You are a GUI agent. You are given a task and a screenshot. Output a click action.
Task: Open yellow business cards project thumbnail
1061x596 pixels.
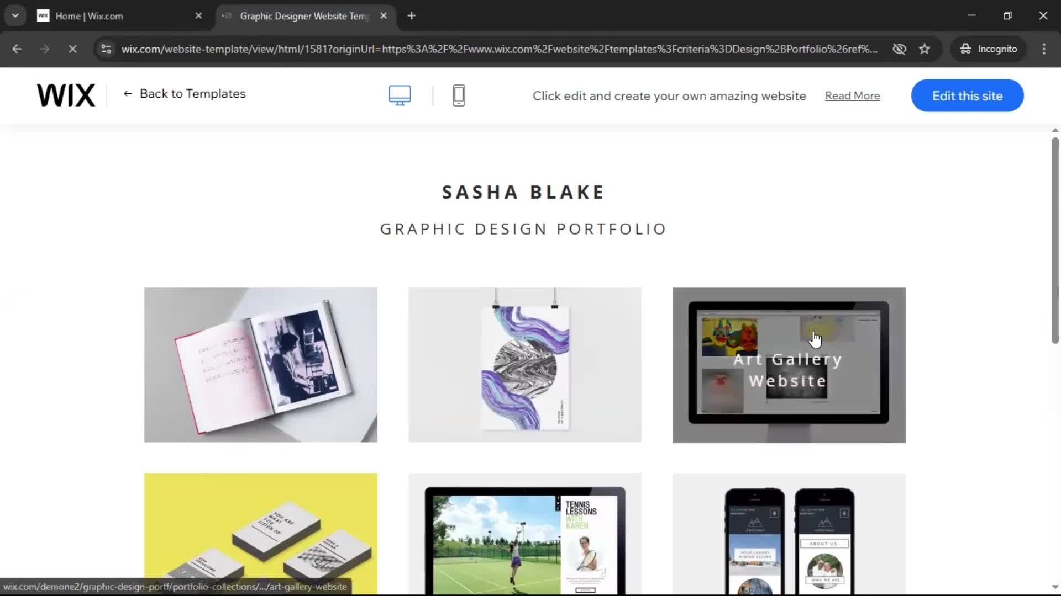tap(261, 534)
